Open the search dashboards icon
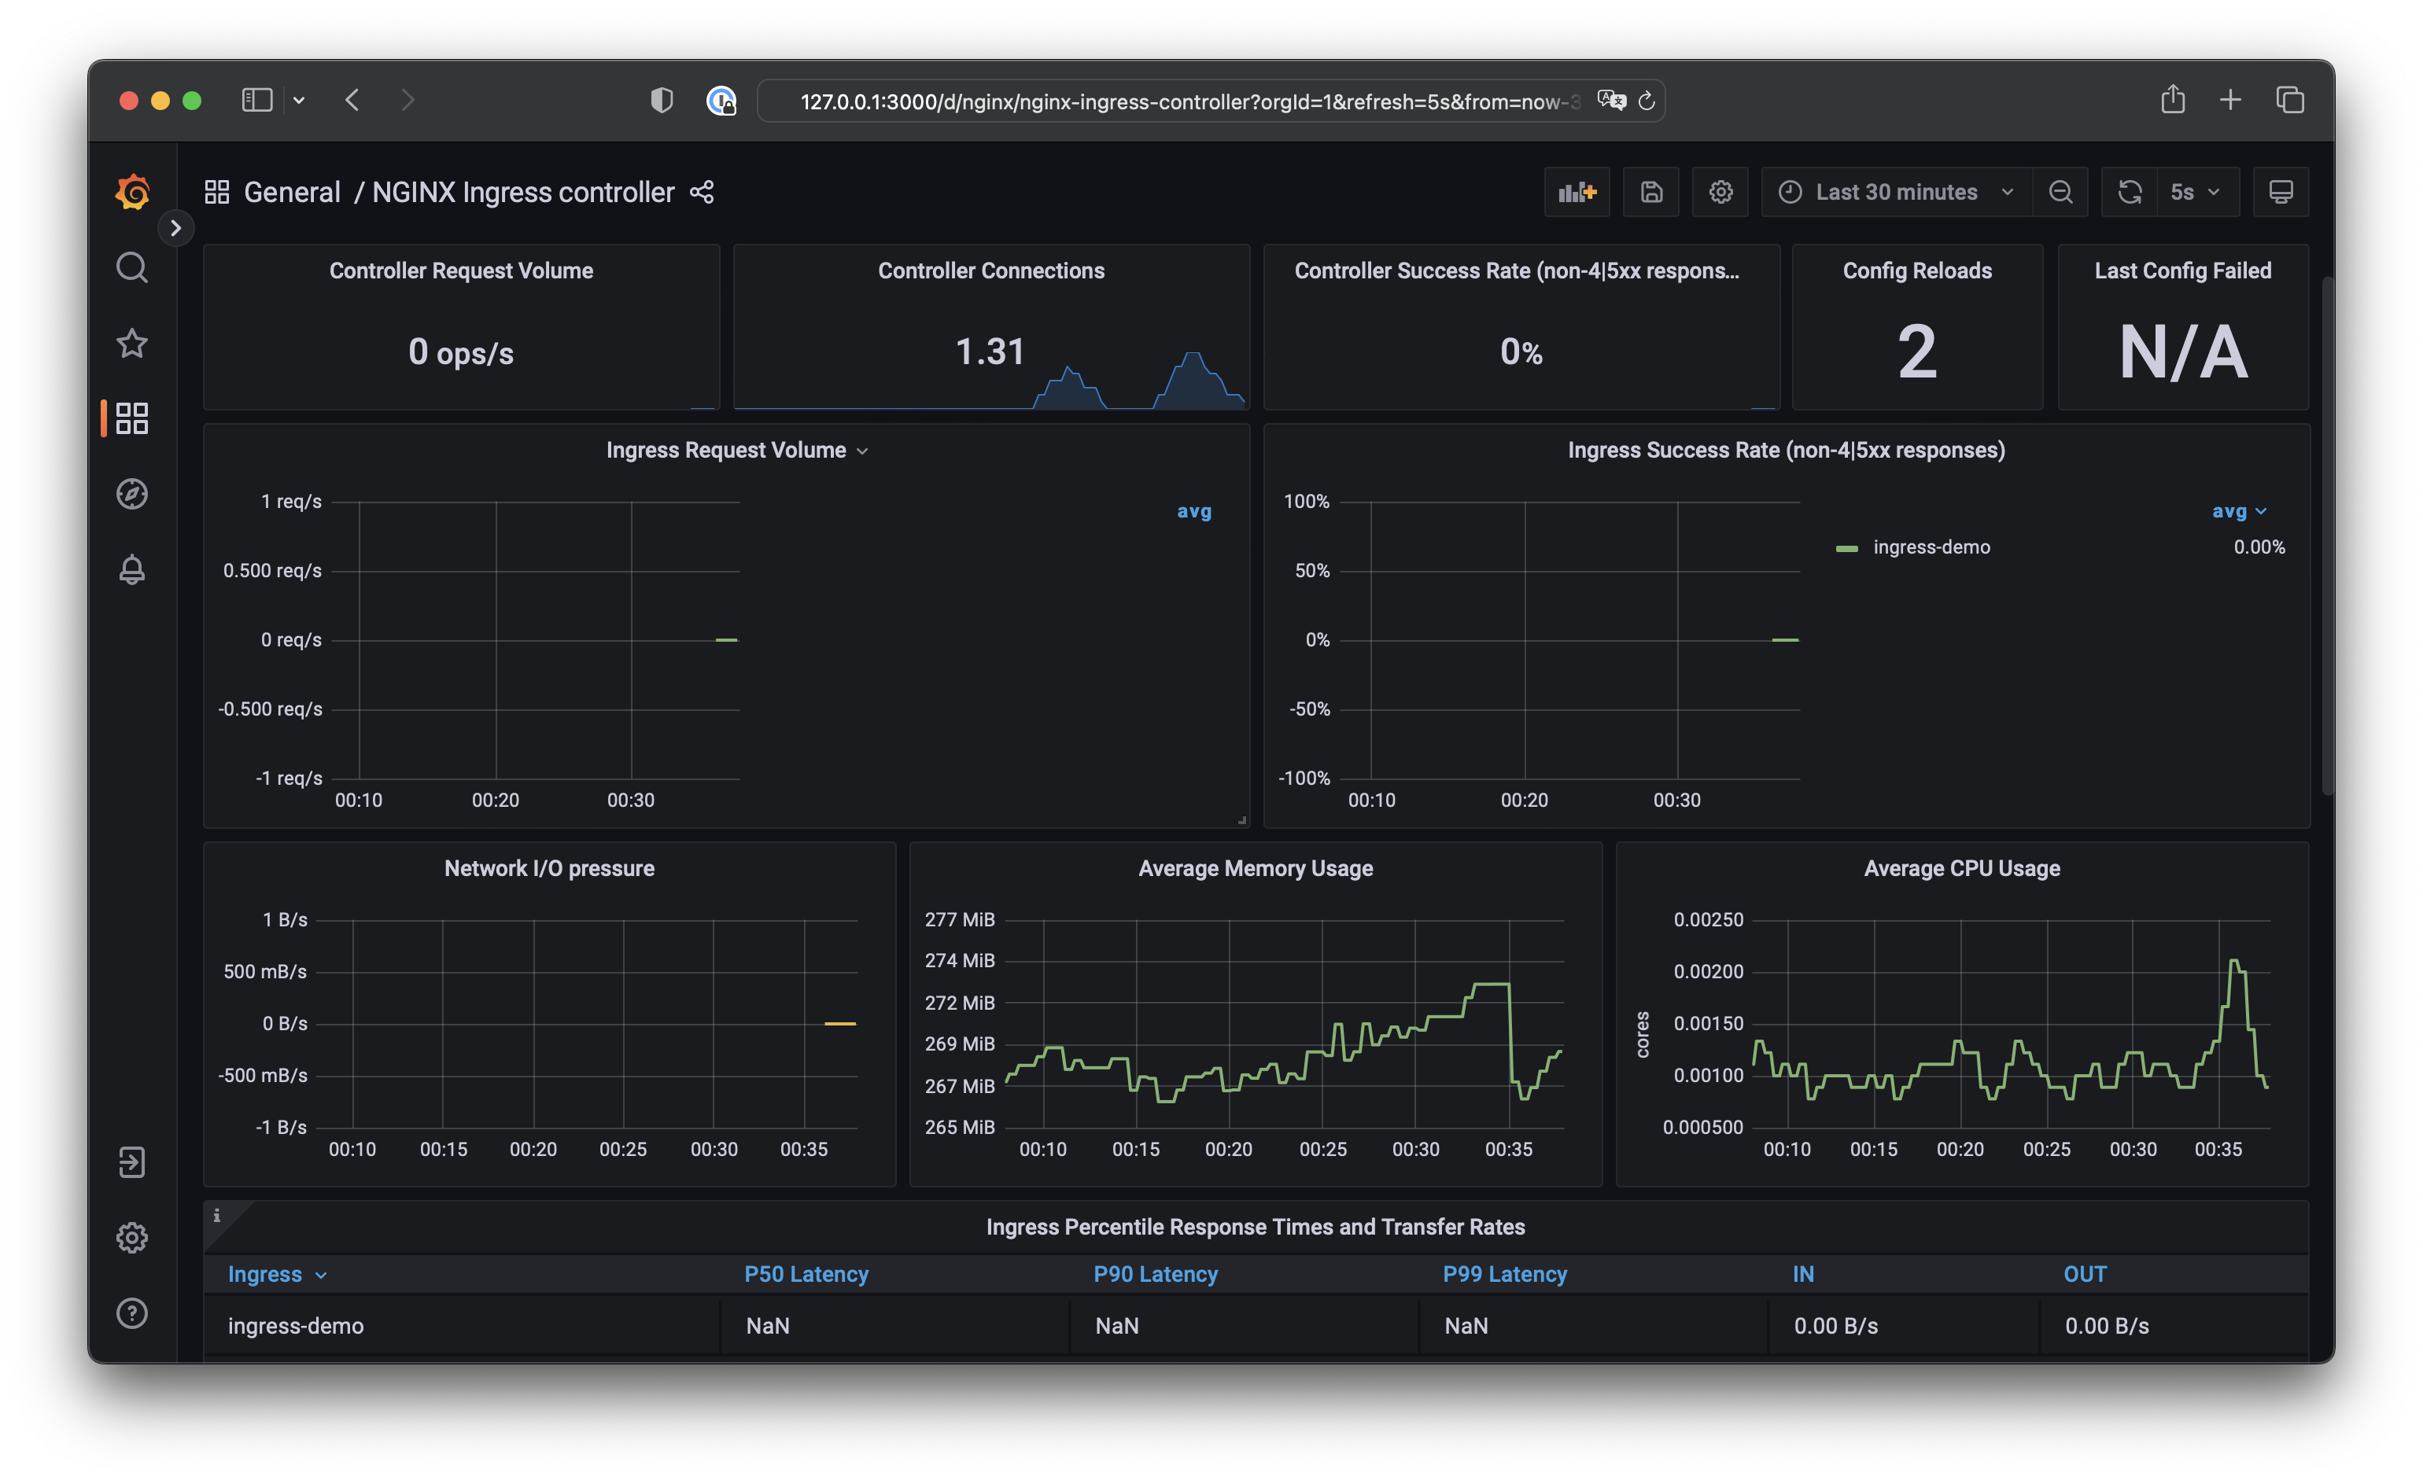The width and height of the screenshot is (2423, 1480). [x=132, y=267]
